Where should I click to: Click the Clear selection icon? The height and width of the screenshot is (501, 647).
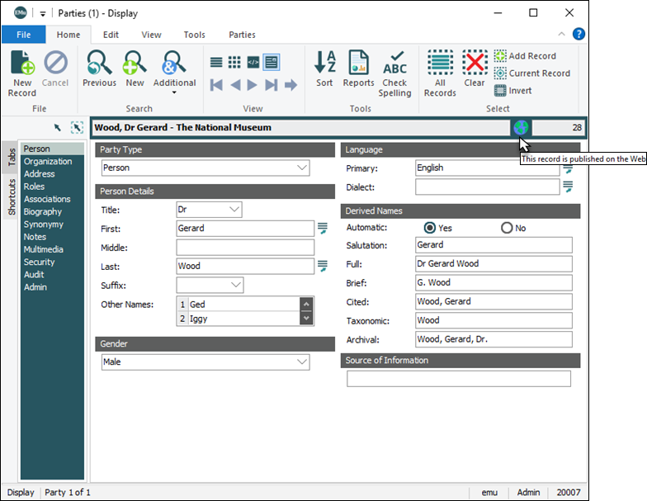(475, 68)
